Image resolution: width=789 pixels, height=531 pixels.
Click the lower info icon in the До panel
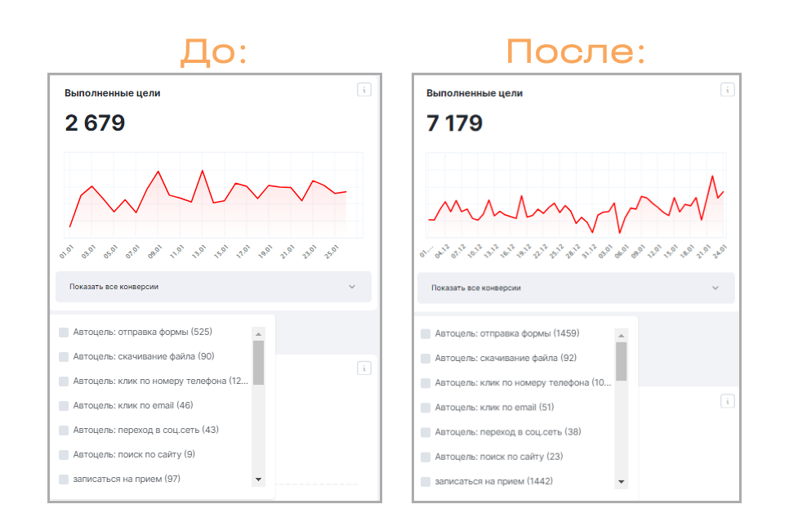point(364,368)
